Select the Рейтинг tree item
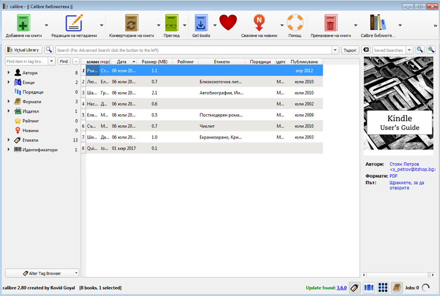The width and height of the screenshot is (440, 296). tap(30, 121)
